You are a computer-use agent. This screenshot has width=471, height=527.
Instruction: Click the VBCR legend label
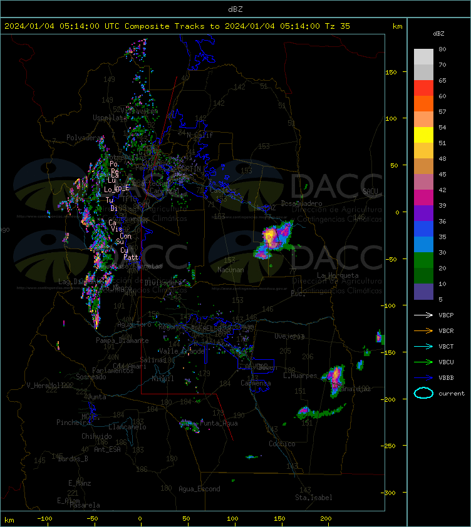(446, 330)
